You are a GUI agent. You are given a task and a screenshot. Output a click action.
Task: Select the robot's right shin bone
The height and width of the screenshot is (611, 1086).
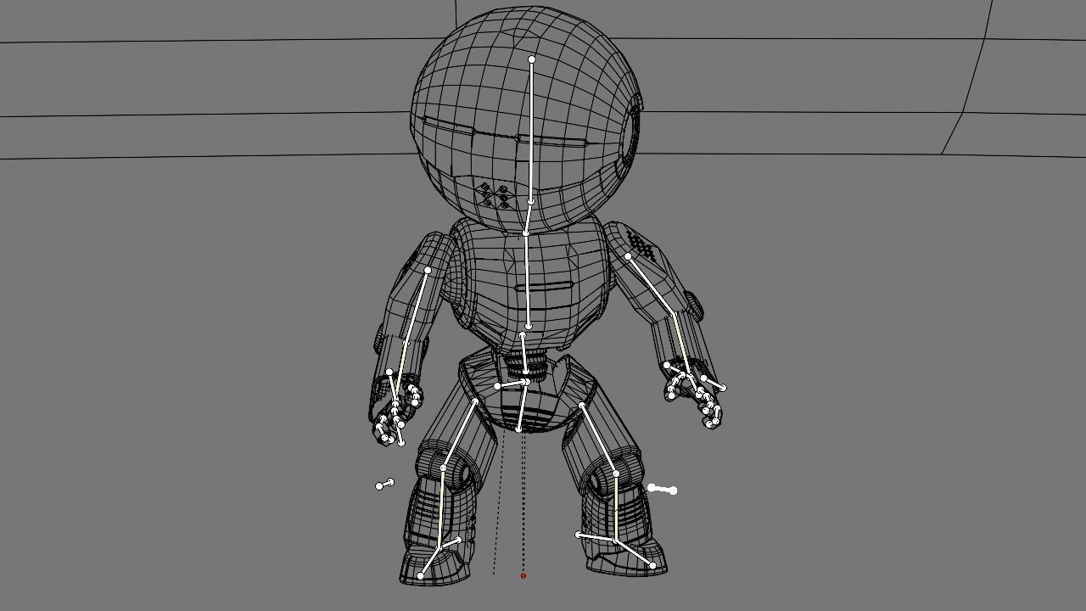click(x=441, y=509)
